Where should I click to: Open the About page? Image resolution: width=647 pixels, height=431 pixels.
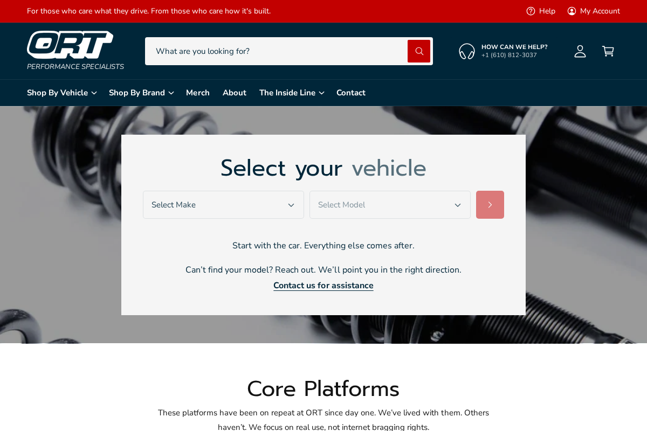pyautogui.click(x=235, y=93)
